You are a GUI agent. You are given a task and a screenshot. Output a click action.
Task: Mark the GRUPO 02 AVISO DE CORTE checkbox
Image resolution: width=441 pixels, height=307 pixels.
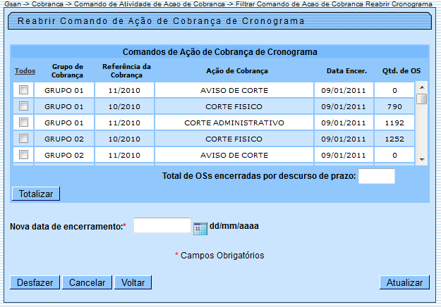[23, 155]
